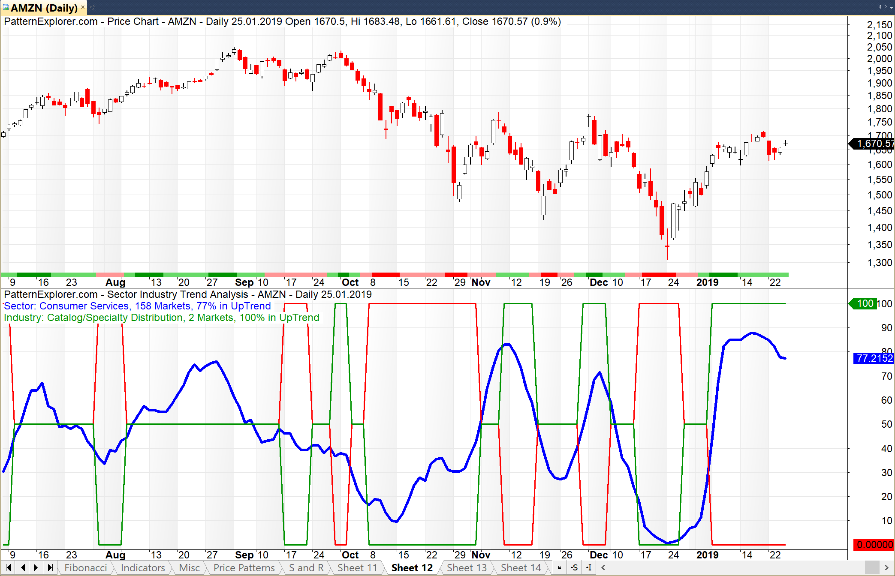Close the AMZN (Daily) tab
Viewport: 895px width, 576px height.
[x=83, y=7]
